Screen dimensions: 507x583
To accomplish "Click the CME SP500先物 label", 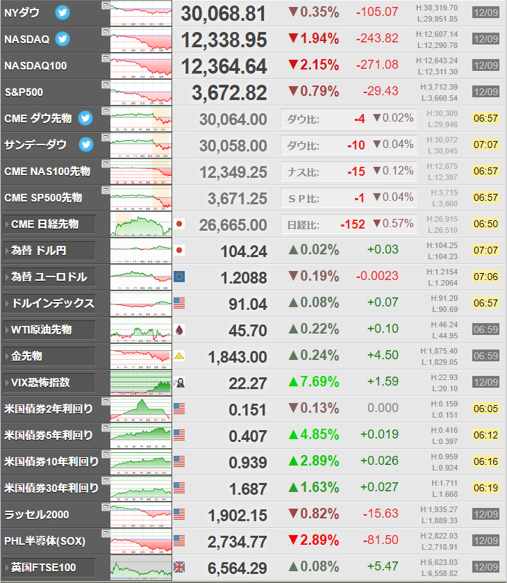I will coord(43,198).
